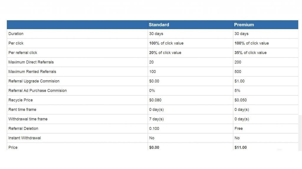Click the 5% ad purchase commission value
Viewport: 302px width, 169px height.
[237, 91]
